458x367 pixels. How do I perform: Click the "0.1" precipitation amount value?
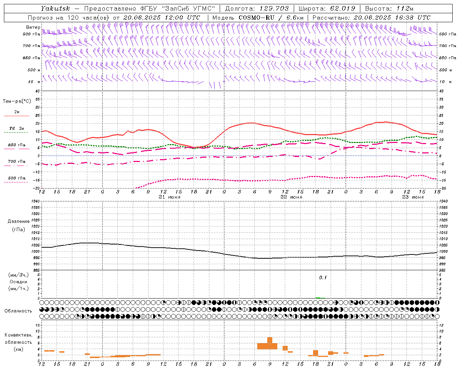(x=323, y=278)
